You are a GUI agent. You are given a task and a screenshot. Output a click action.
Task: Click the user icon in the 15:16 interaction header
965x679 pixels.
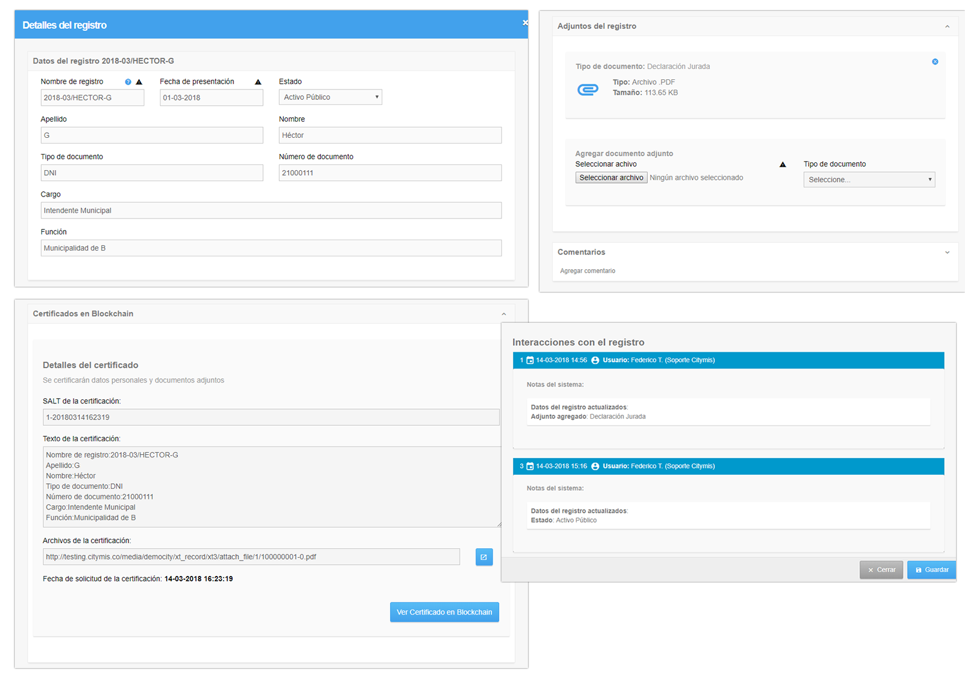595,466
